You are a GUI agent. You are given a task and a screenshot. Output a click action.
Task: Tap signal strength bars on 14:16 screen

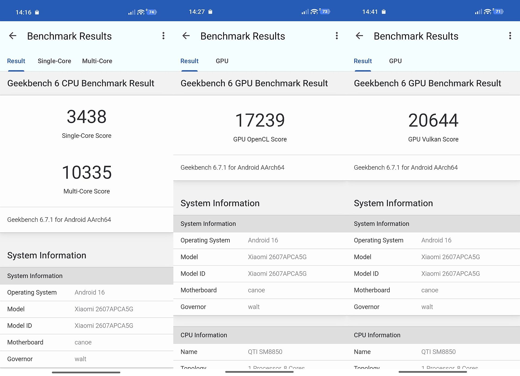132,12
